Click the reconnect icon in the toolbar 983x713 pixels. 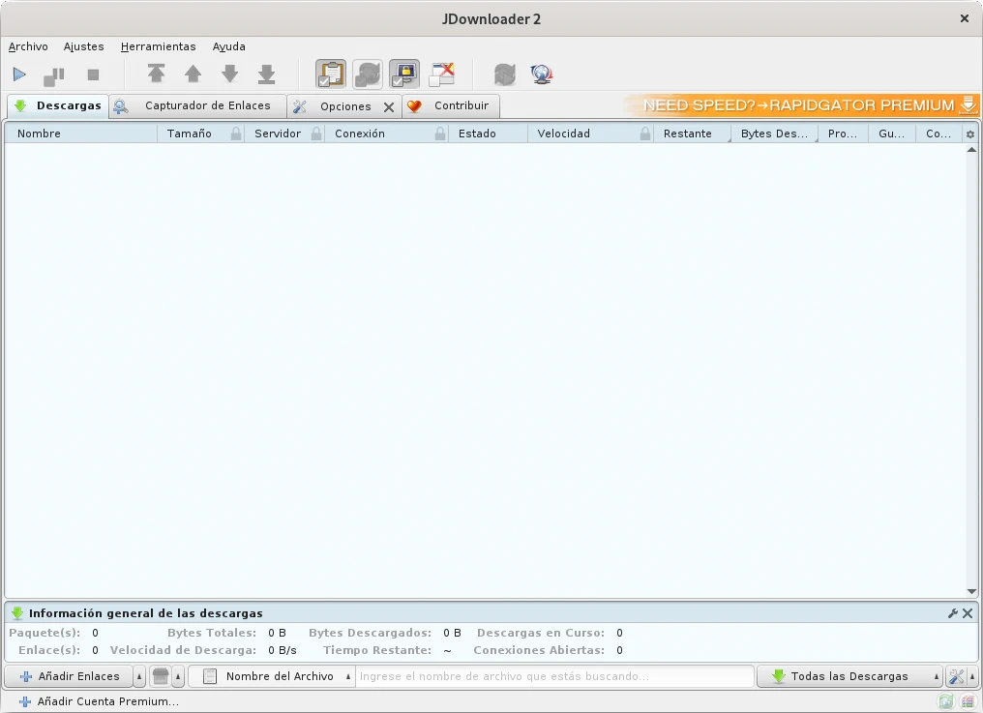click(504, 74)
